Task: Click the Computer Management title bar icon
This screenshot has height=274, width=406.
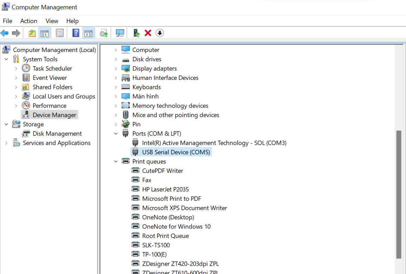Action: coord(6,7)
